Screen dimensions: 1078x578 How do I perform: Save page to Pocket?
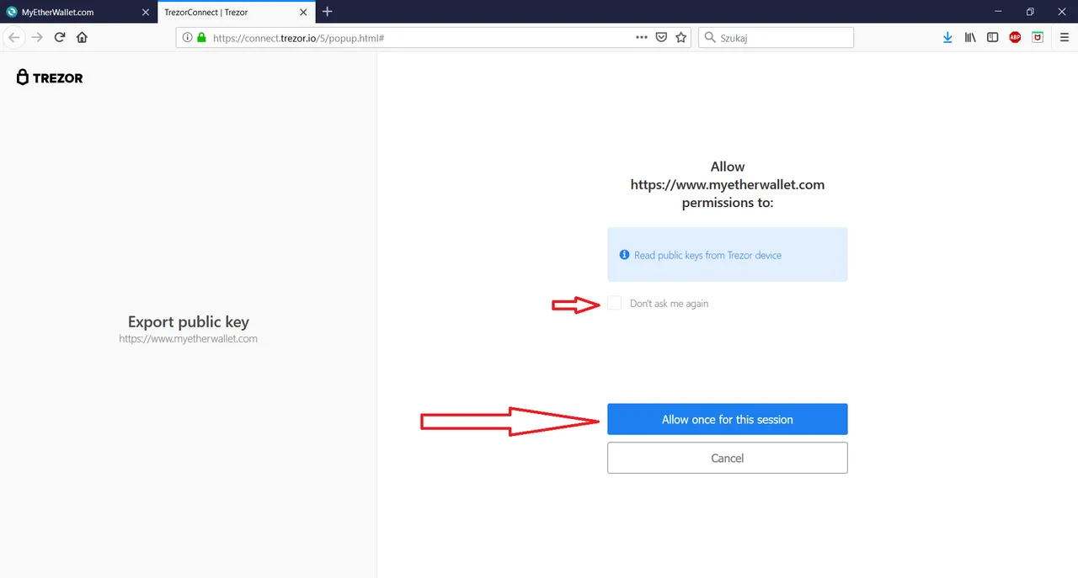pos(662,38)
